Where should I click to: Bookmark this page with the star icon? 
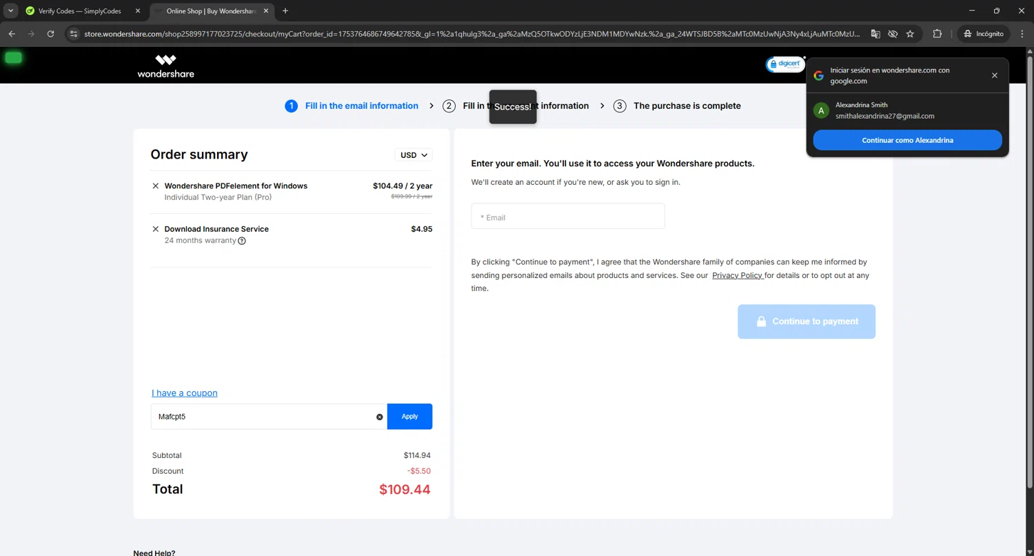[910, 34]
